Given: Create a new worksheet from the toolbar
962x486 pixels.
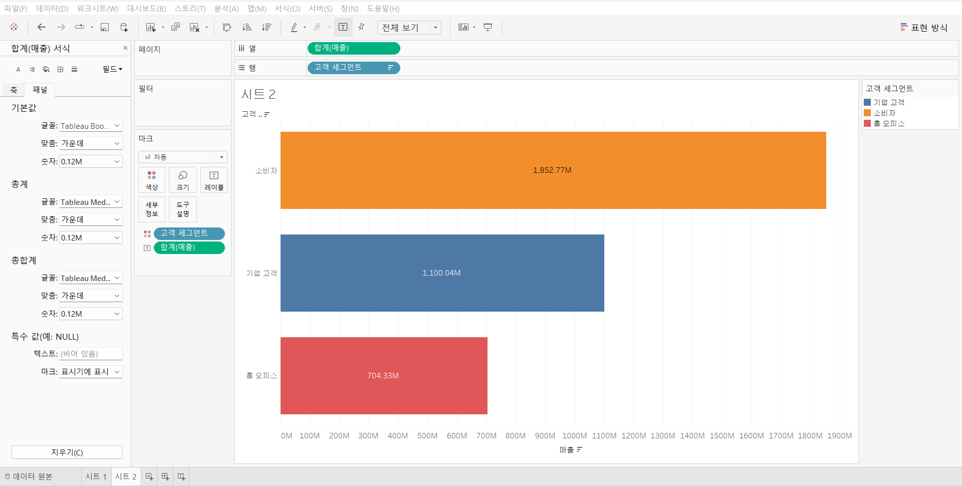Looking at the screenshot, I should (151, 27).
